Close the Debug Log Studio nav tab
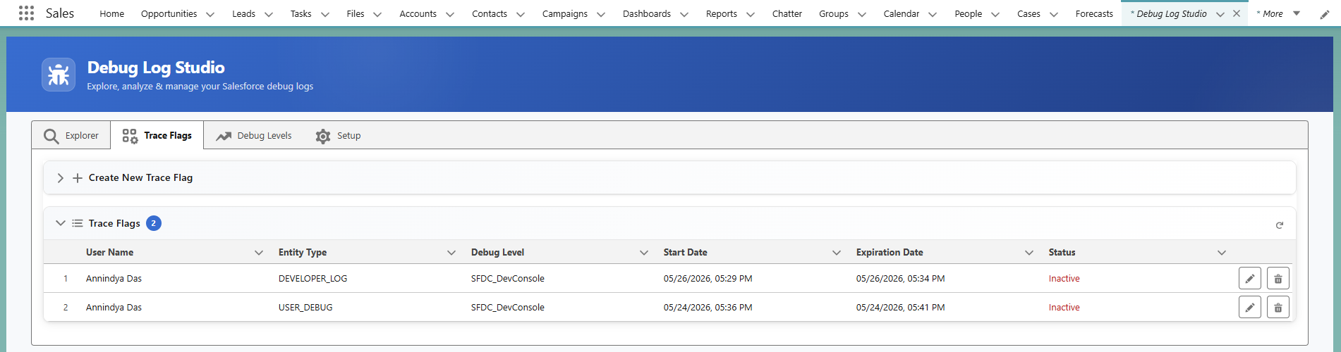 (1237, 13)
